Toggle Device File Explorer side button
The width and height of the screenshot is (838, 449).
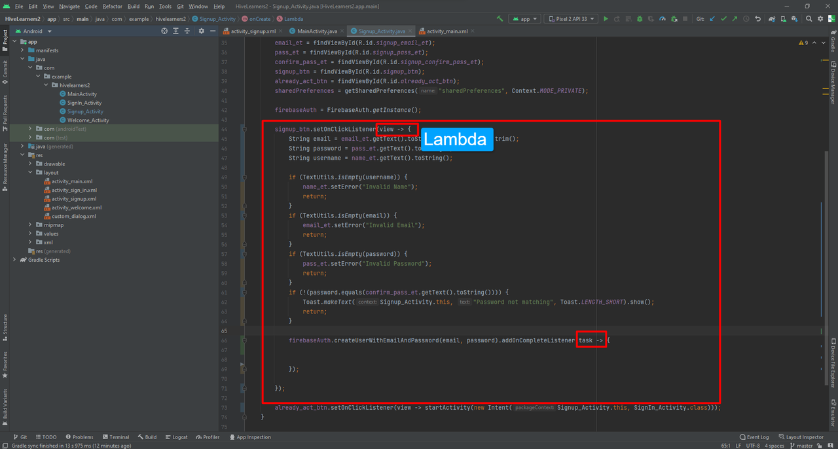point(833,364)
